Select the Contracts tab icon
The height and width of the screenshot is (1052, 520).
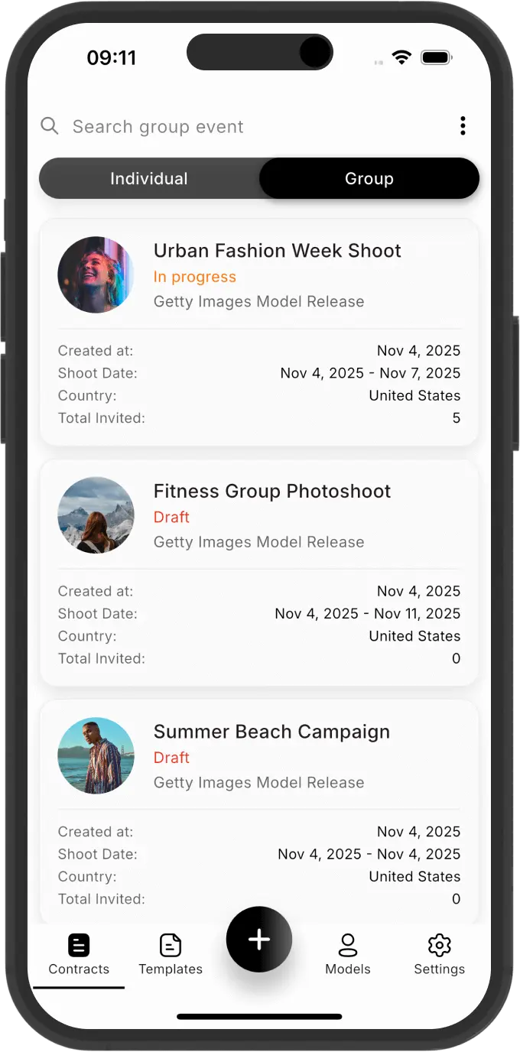[x=79, y=944]
